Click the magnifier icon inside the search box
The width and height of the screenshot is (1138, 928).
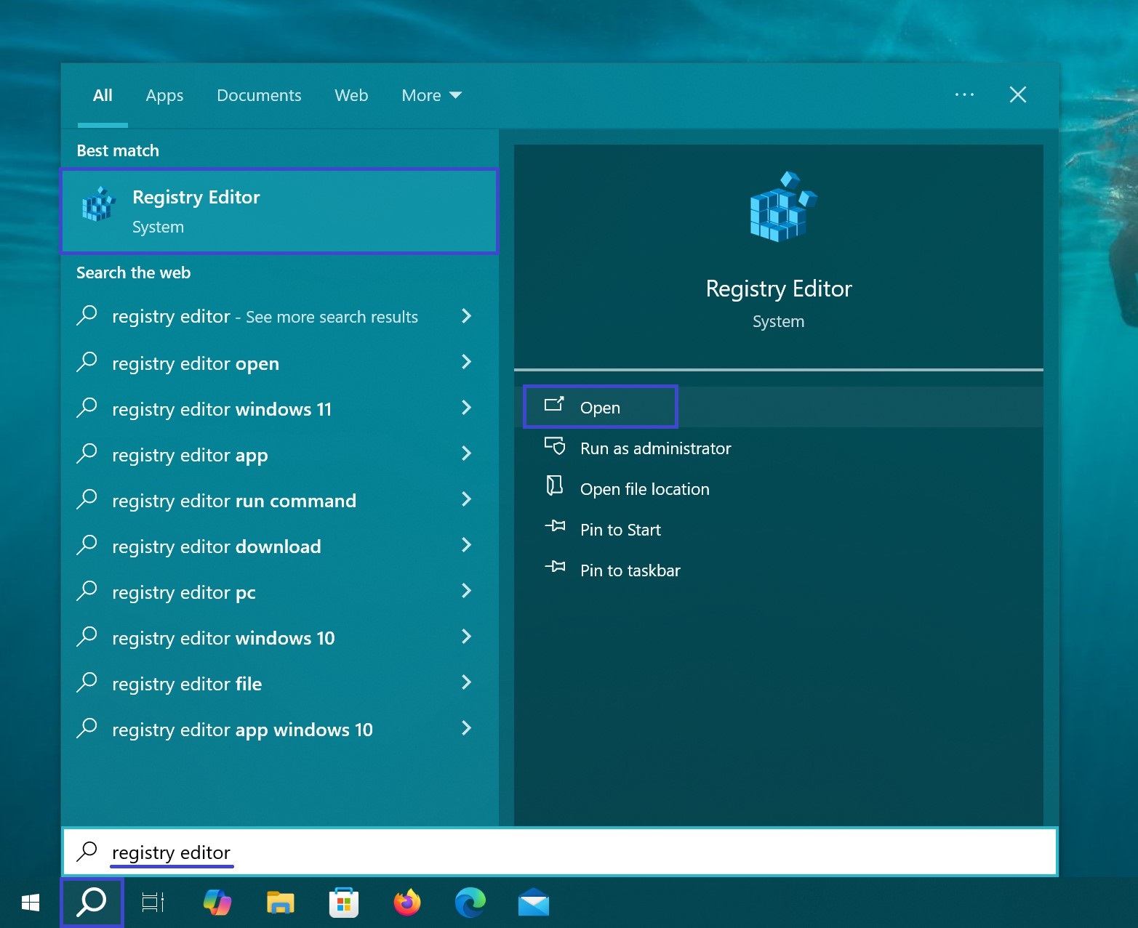pyautogui.click(x=87, y=851)
